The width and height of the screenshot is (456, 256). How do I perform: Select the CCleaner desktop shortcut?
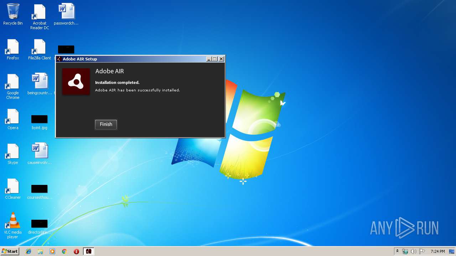pyautogui.click(x=13, y=189)
